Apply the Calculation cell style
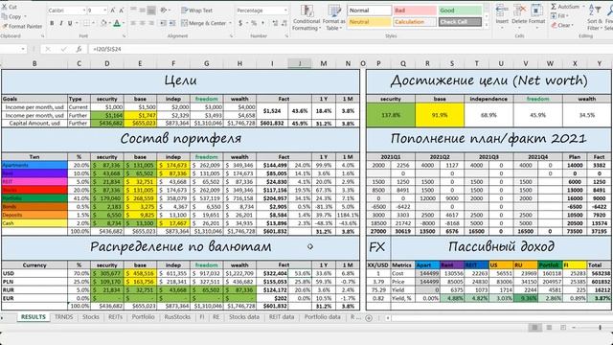The image size is (613, 345). coord(415,22)
